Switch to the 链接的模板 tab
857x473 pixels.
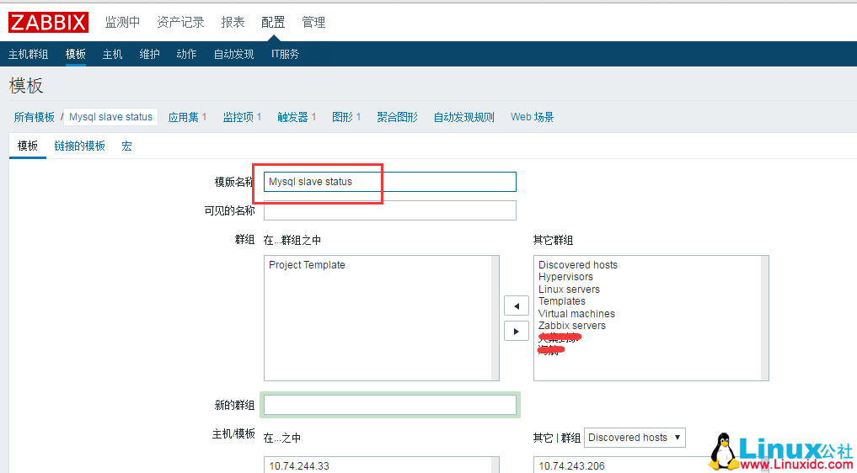click(x=80, y=146)
